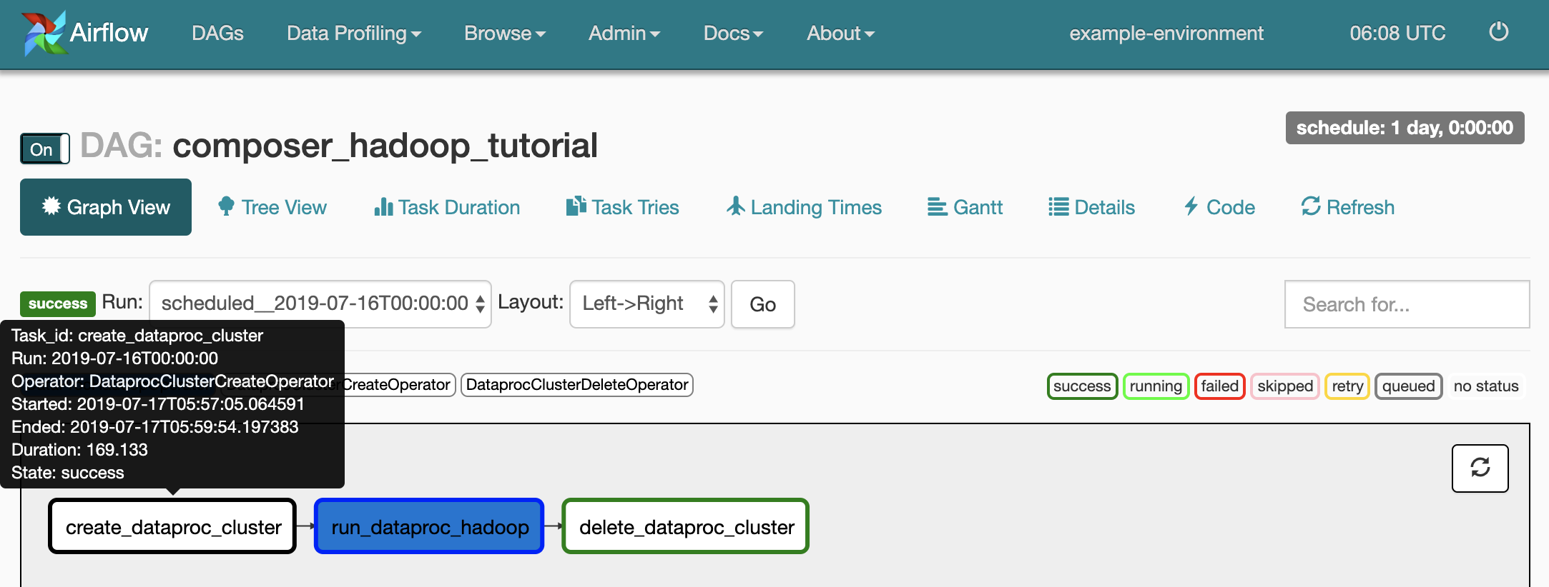This screenshot has height=587, width=1549.
Task: View the DAG Code
Action: coord(1219,207)
